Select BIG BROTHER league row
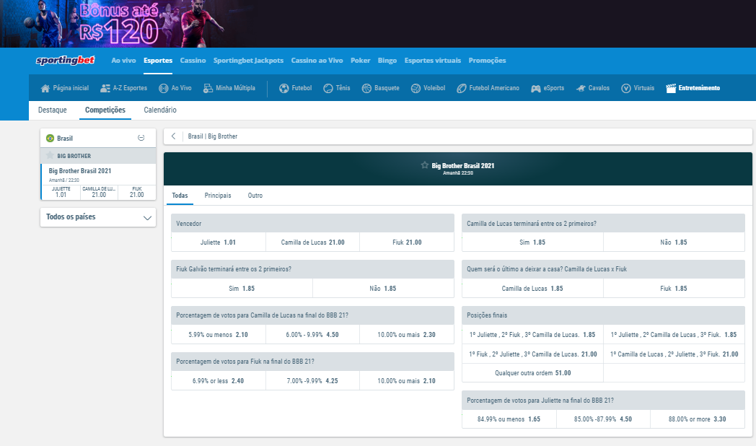This screenshot has height=446, width=756. [x=98, y=155]
